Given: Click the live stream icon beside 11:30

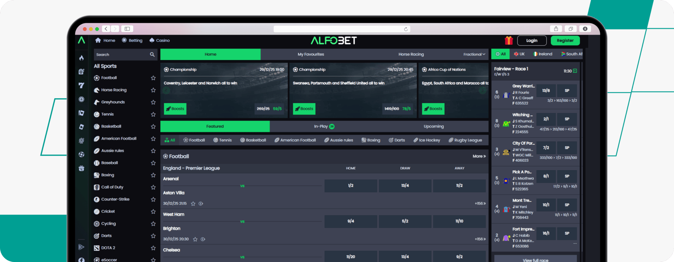Looking at the screenshot, I should (575, 71).
